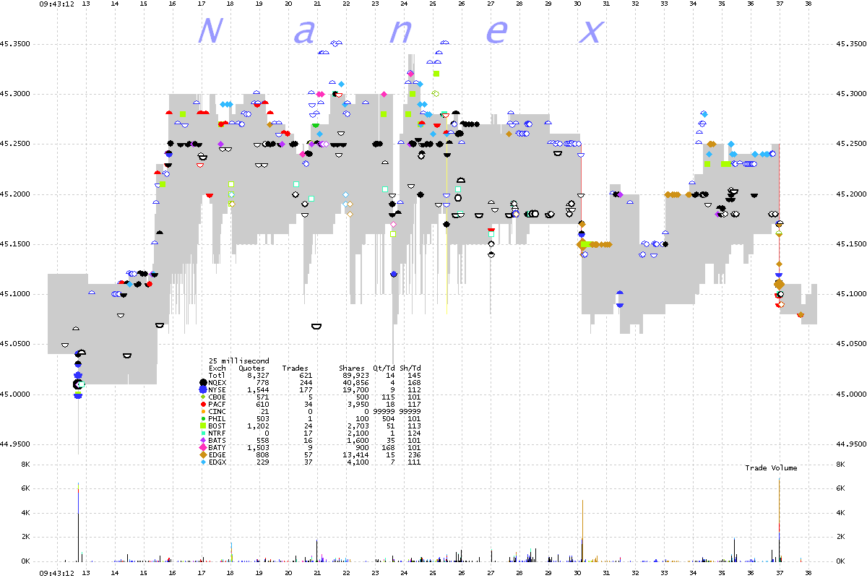
Task: Click '0K' on the right volume axis
Action: click(840, 561)
